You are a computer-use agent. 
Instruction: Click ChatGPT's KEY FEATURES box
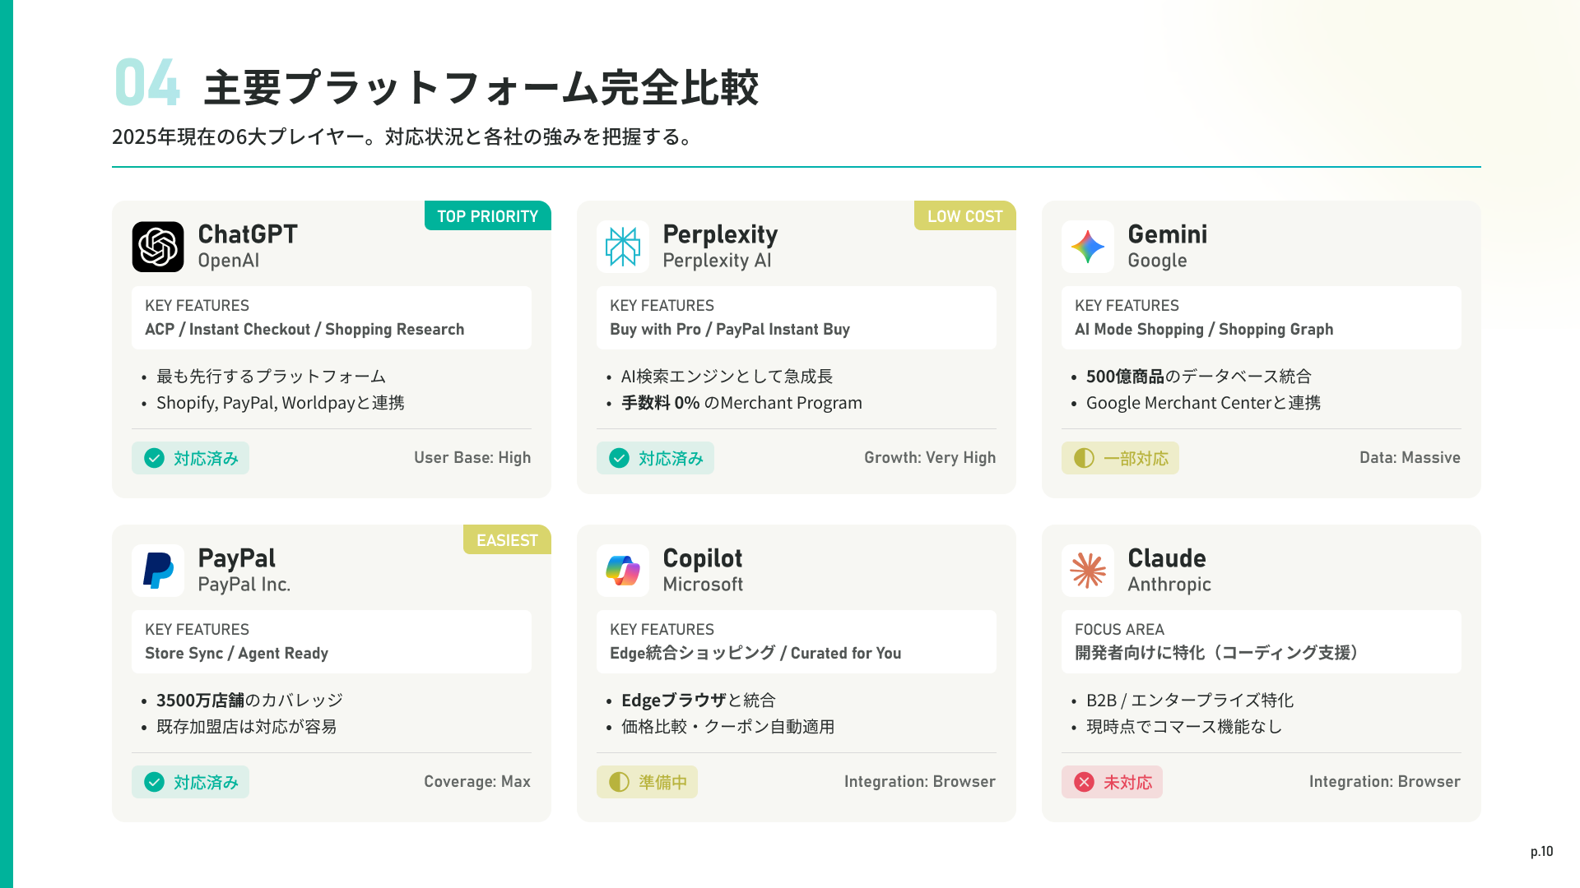point(332,318)
